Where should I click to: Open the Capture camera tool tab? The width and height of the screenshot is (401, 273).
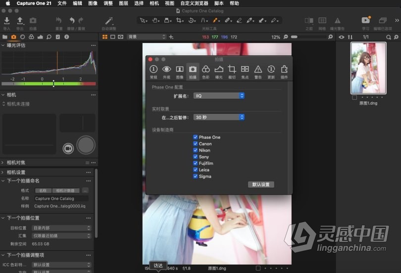point(13,37)
